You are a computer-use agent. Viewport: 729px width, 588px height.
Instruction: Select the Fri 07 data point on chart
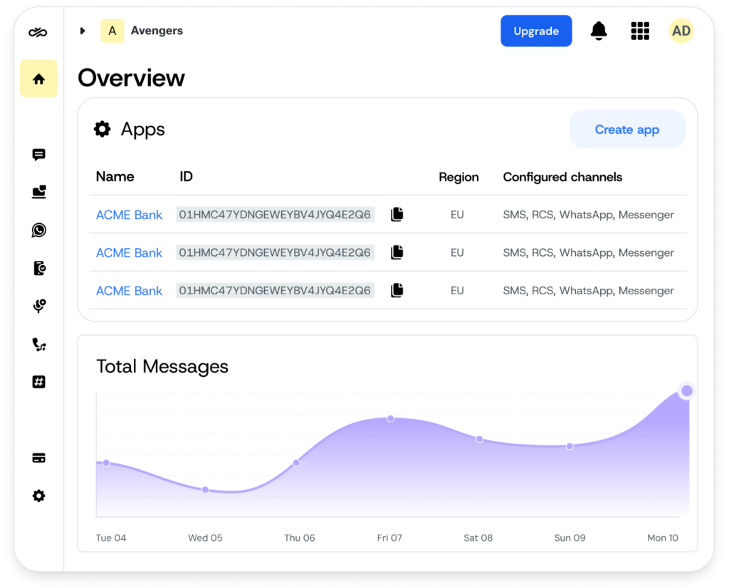click(391, 419)
